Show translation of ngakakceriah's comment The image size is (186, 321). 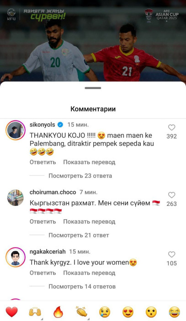(x=89, y=273)
